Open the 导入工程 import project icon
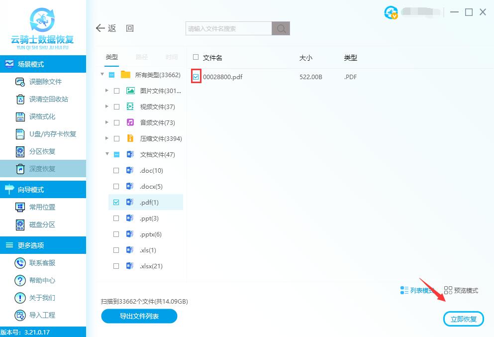This screenshot has height=337, width=494. (x=20, y=315)
